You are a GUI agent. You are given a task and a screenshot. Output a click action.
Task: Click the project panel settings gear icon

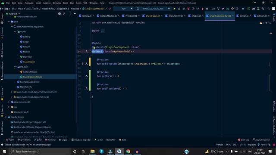[70, 13]
